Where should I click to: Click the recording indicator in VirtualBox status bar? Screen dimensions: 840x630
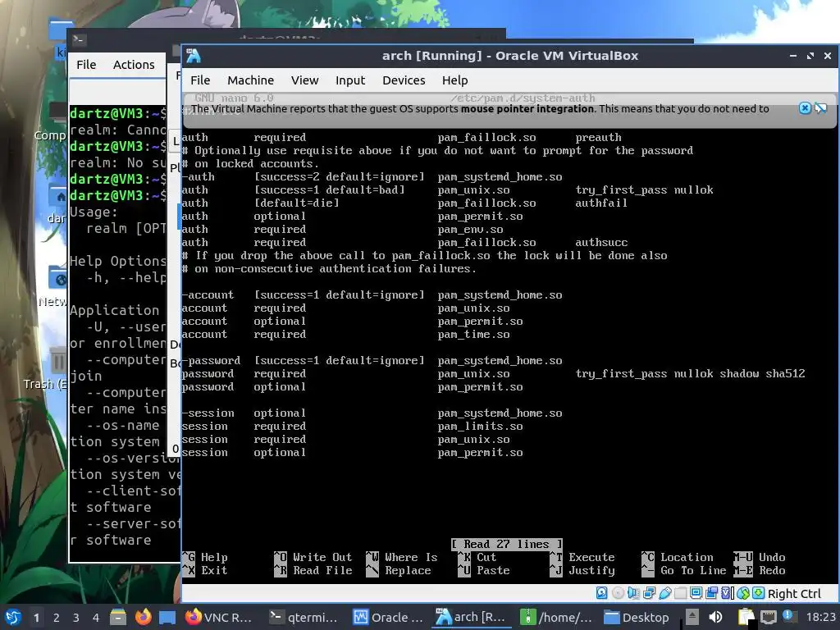point(711,593)
